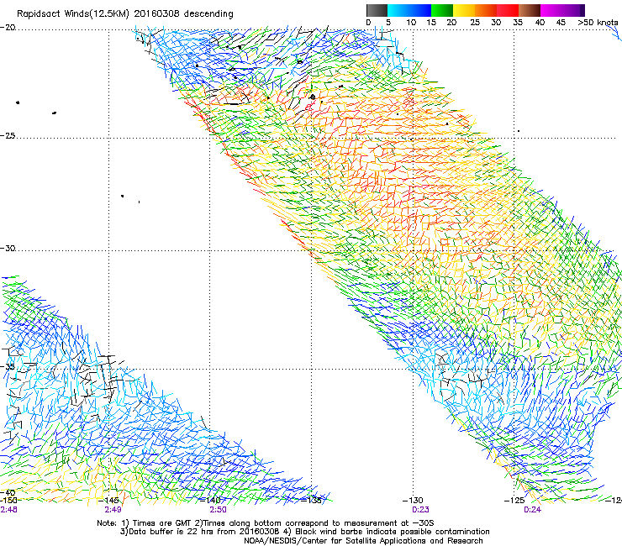The image size is (622, 546).
Task: Click the 0:23 purple time label
Action: tap(420, 510)
